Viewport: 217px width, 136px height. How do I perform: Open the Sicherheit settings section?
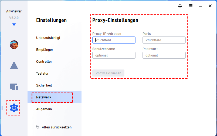(x=44, y=85)
